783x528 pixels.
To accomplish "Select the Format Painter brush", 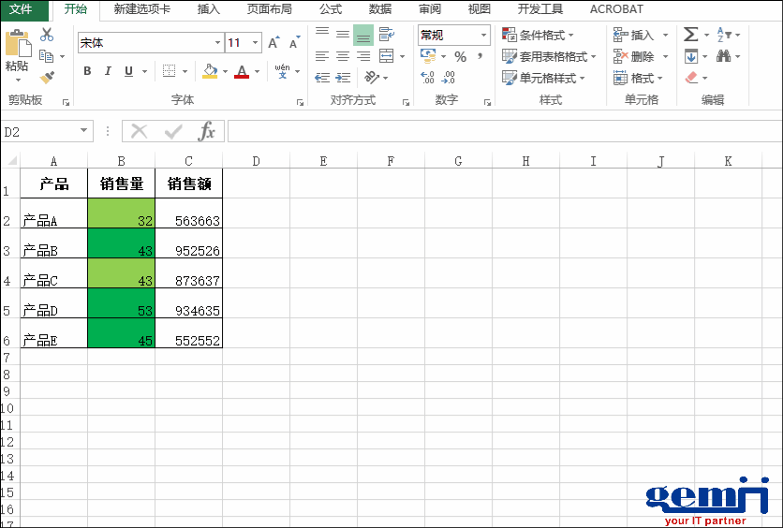I will (x=47, y=77).
